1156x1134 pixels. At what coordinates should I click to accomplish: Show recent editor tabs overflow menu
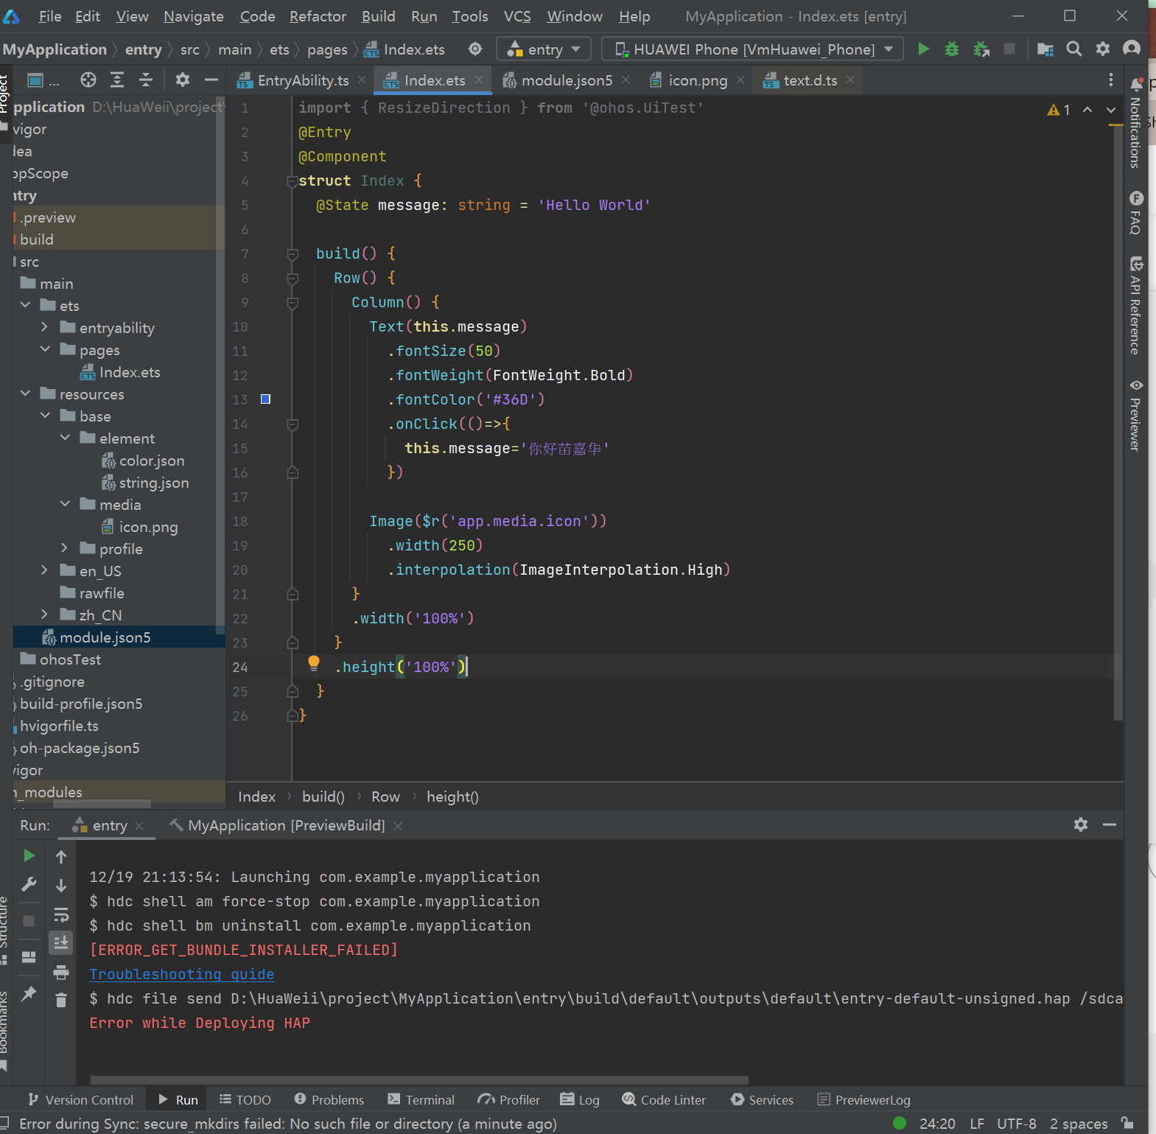click(1111, 80)
